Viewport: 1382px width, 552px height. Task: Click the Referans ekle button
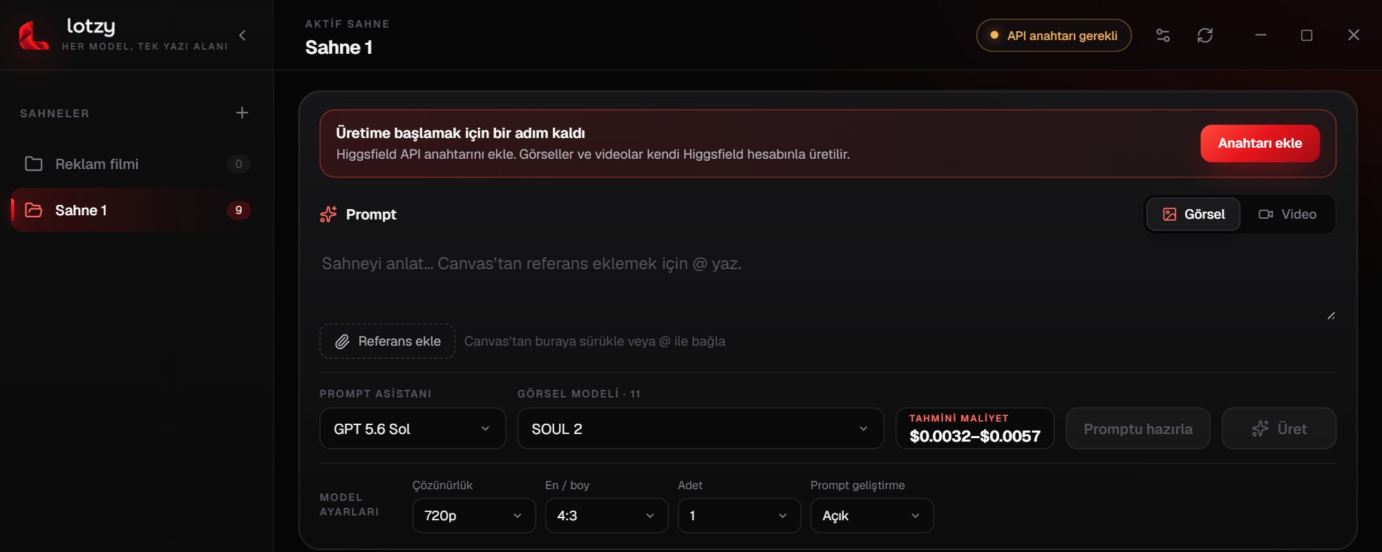point(387,341)
